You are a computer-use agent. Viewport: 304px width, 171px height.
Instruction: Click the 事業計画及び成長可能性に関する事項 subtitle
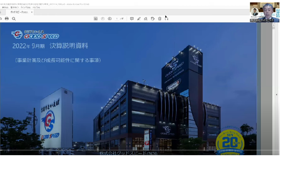pos(58,60)
